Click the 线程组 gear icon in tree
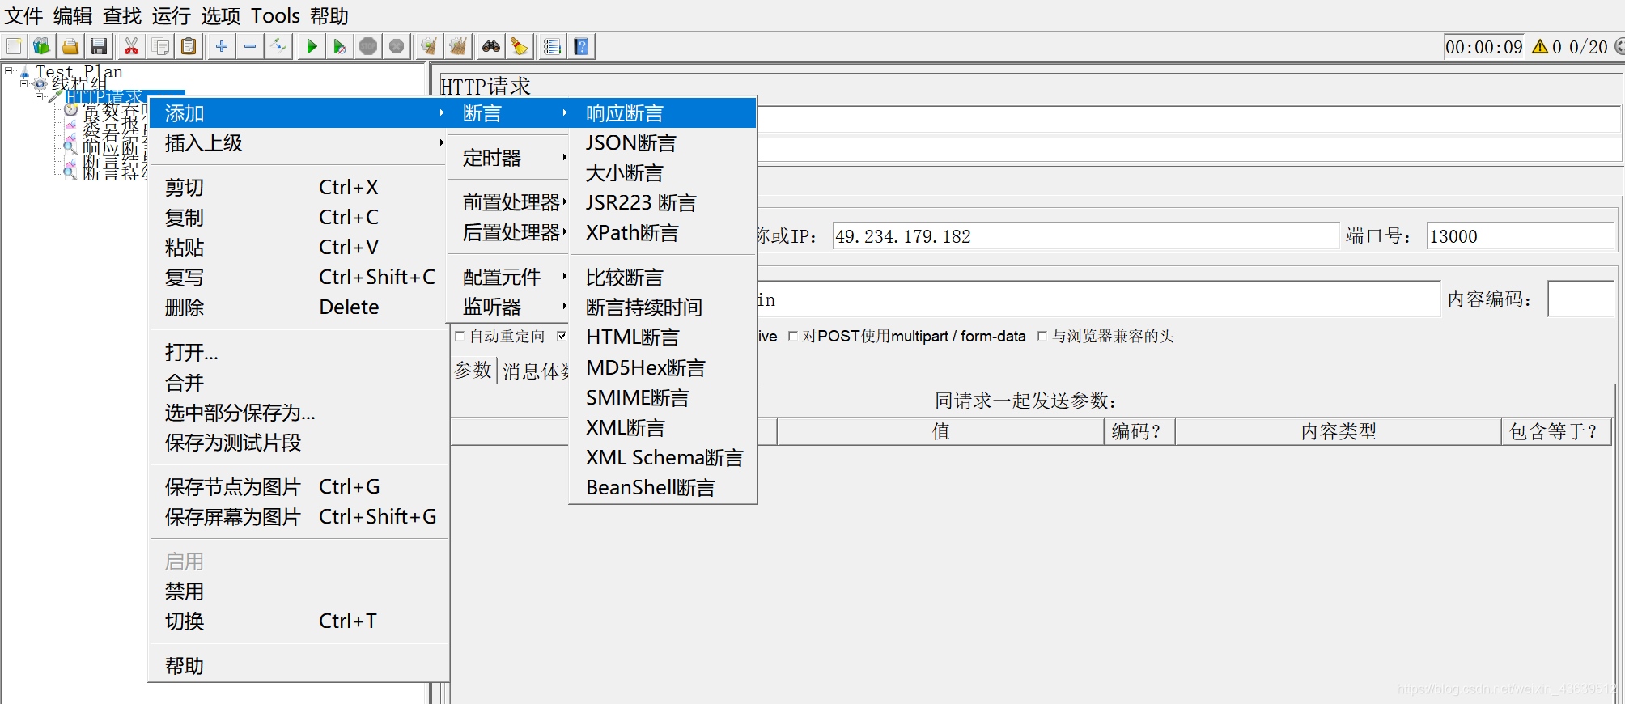1625x704 pixels. 40,83
